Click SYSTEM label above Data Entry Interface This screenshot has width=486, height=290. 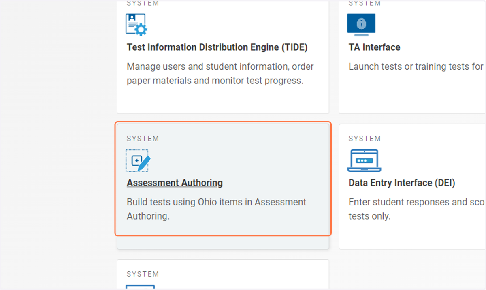(365, 139)
